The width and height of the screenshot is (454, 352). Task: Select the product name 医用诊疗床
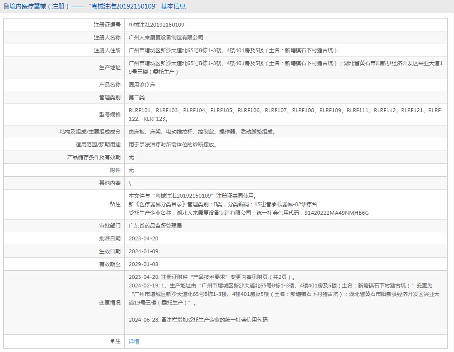coord(142,85)
